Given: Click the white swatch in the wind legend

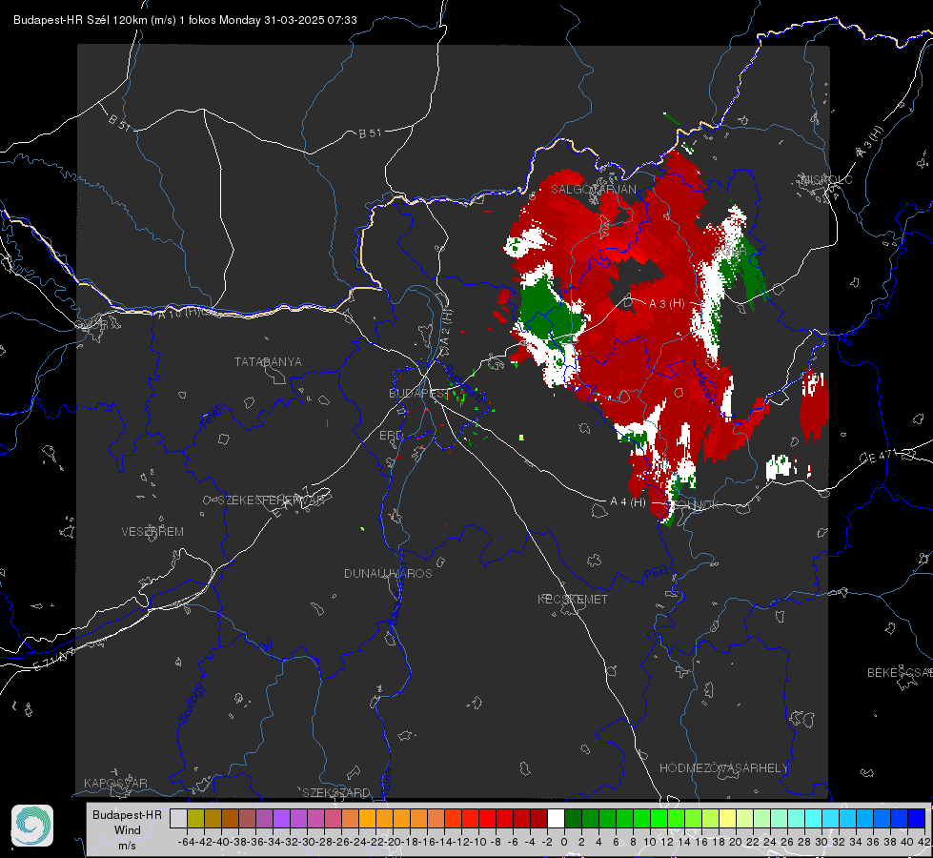Looking at the screenshot, I should pyautogui.click(x=556, y=818).
